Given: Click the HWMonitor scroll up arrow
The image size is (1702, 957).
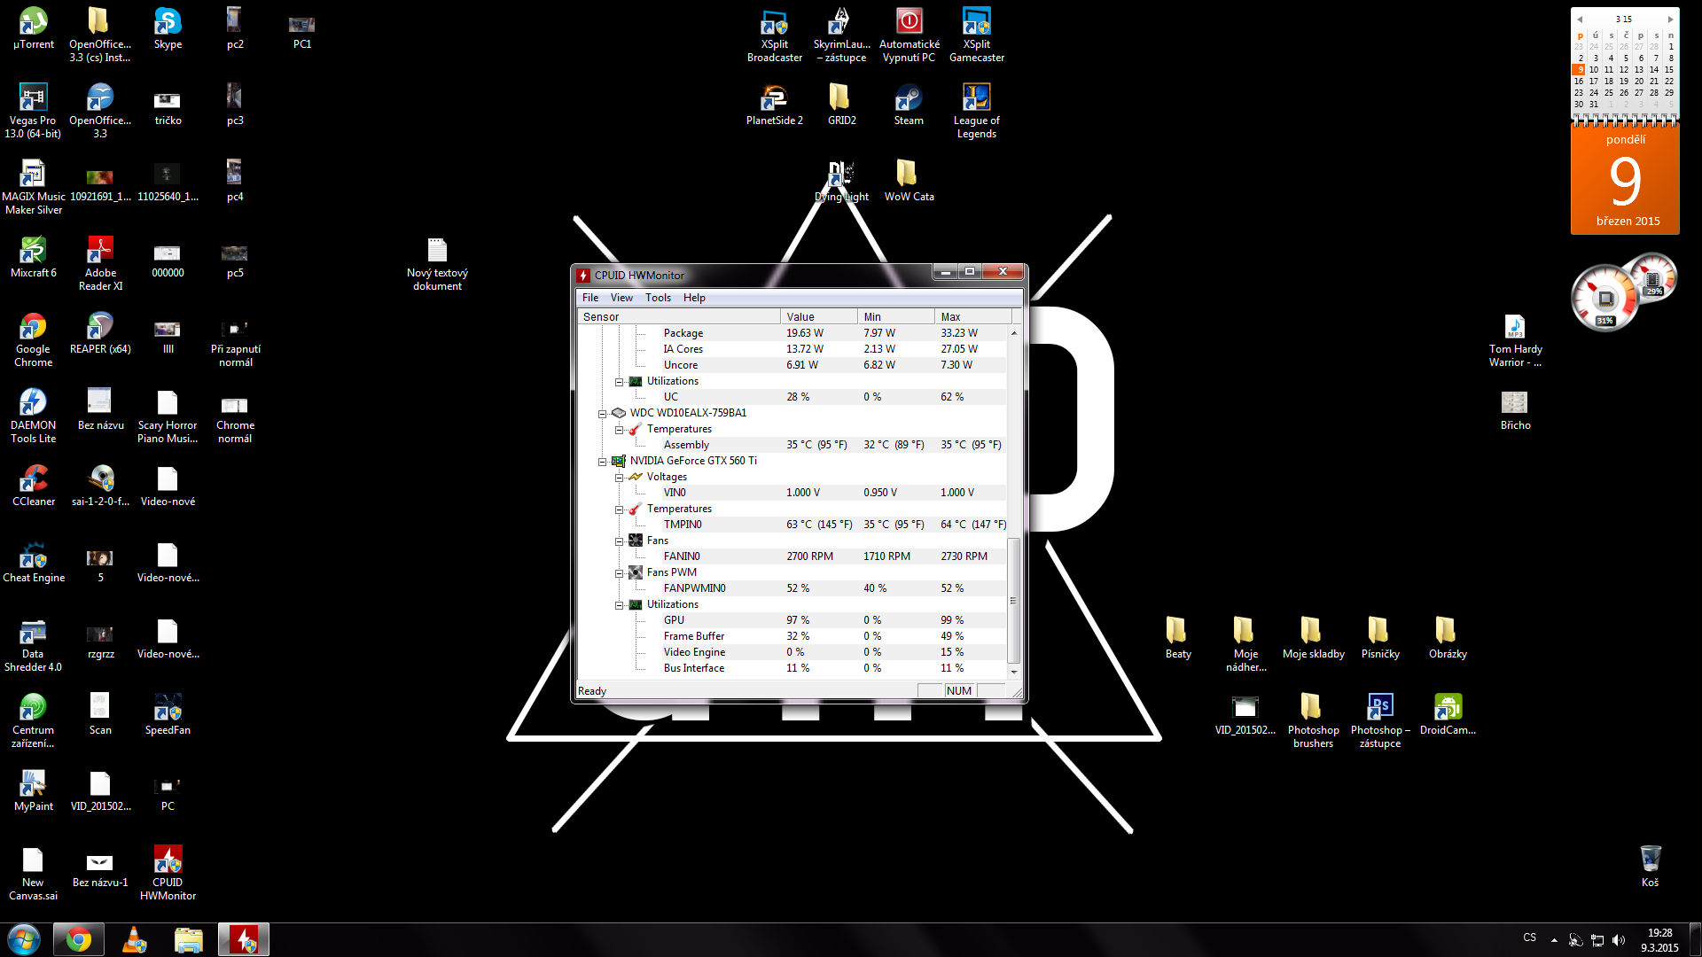Looking at the screenshot, I should point(1014,332).
